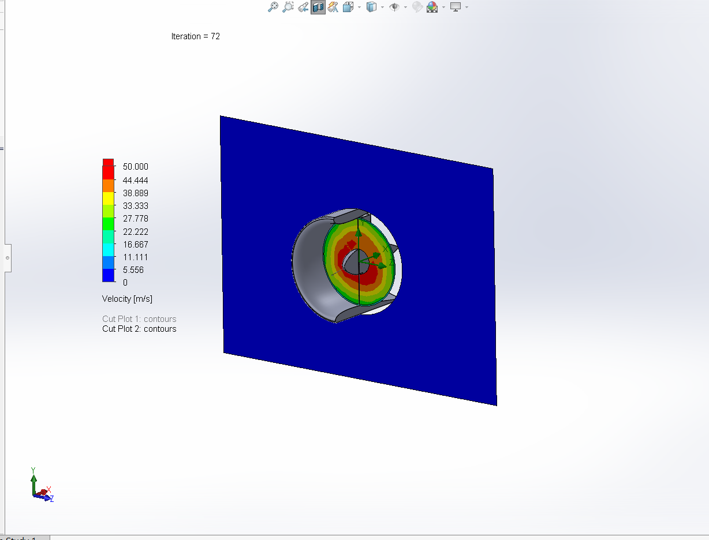This screenshot has width=709, height=540.
Task: Toggle the Section View button
Action: click(x=318, y=7)
